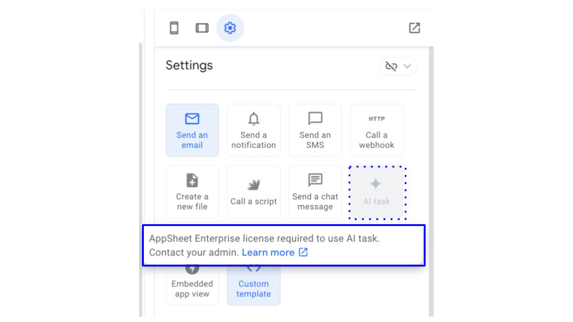The image size is (573, 322).
Task: Click the disabled AI task tile
Action: [377, 193]
